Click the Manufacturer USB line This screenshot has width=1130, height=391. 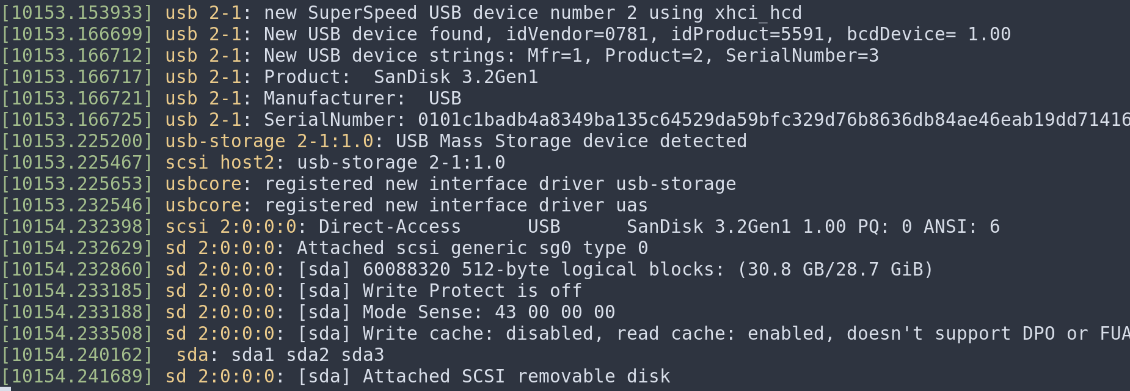(x=362, y=98)
